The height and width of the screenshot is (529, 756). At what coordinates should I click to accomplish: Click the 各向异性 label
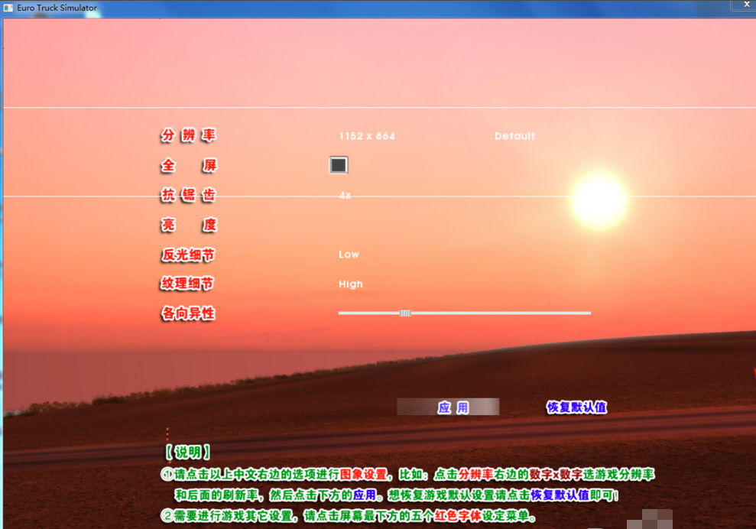[188, 313]
